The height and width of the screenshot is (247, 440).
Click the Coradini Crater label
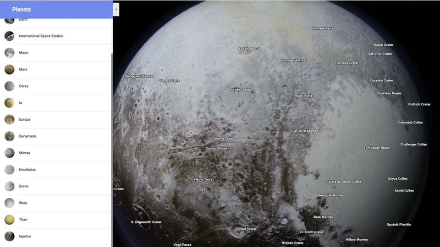[381, 81]
